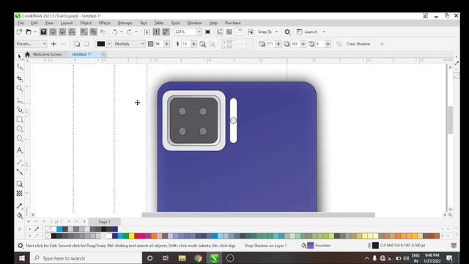Viewport: 469px width, 264px height.
Task: Select the Rectangle tool
Action: pyautogui.click(x=20, y=120)
